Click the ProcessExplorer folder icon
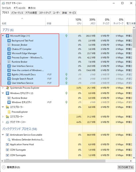 tap(9, 112)
